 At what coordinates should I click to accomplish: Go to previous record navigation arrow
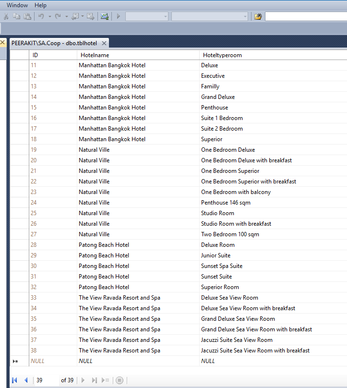26,380
